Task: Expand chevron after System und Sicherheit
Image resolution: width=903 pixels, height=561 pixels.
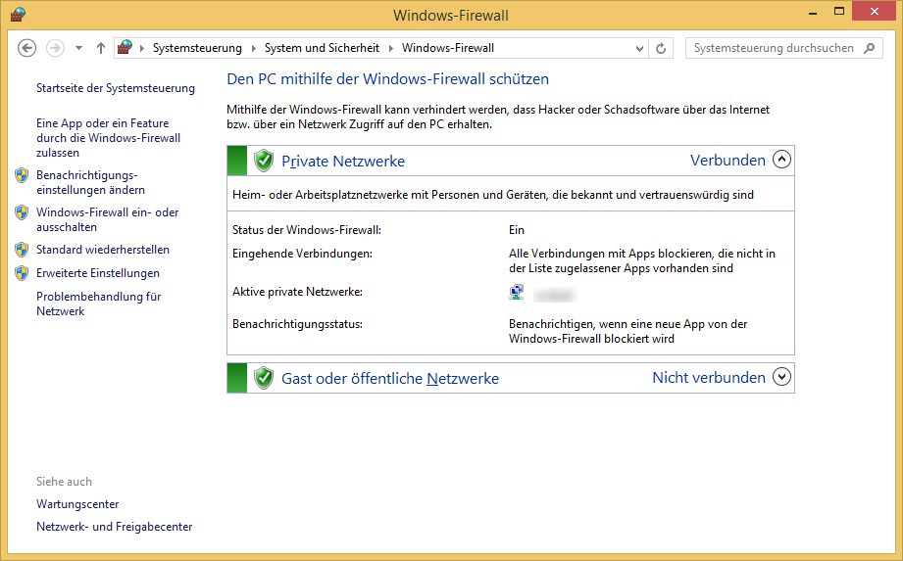Action: click(391, 48)
